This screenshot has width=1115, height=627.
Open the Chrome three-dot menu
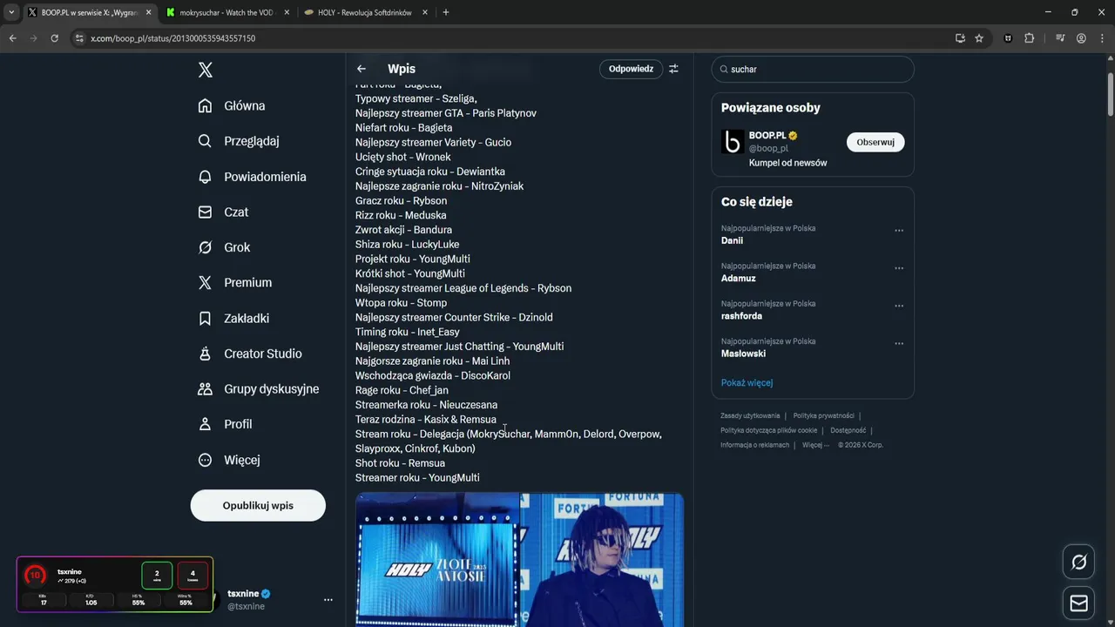pyautogui.click(x=1101, y=38)
